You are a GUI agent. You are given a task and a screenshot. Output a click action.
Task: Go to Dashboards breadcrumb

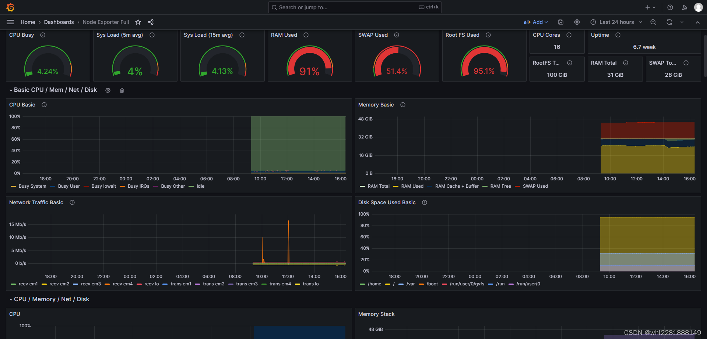pos(59,22)
